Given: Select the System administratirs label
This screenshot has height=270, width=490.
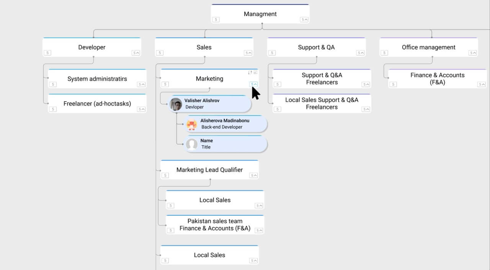Looking at the screenshot, I should point(97,79).
